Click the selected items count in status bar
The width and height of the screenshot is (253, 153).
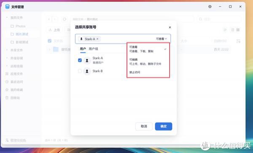(56, 140)
